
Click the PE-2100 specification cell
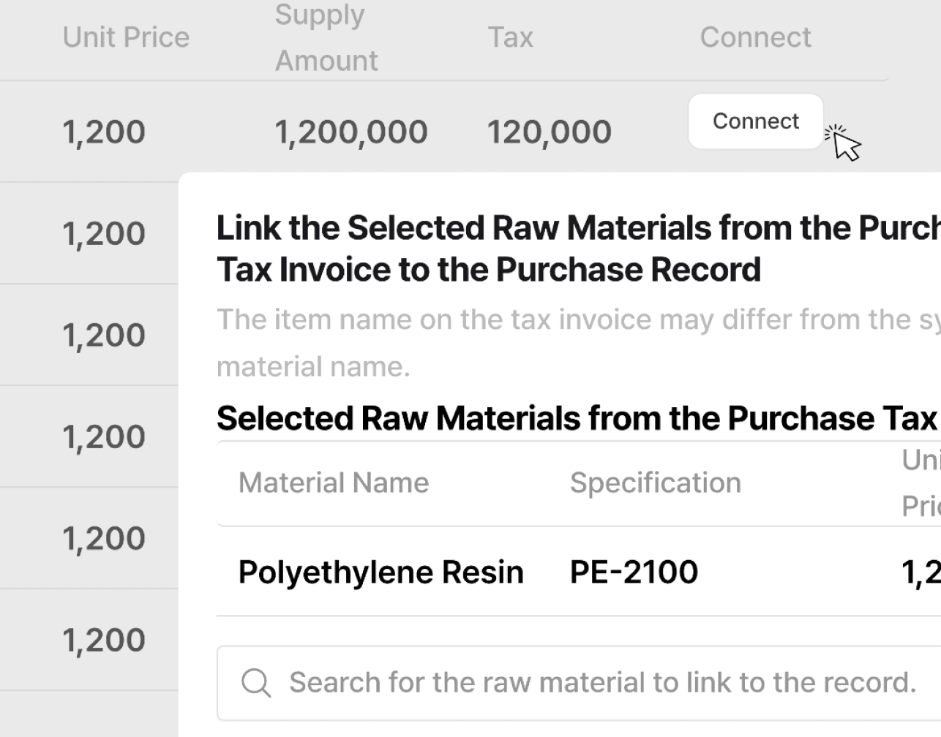tap(634, 572)
